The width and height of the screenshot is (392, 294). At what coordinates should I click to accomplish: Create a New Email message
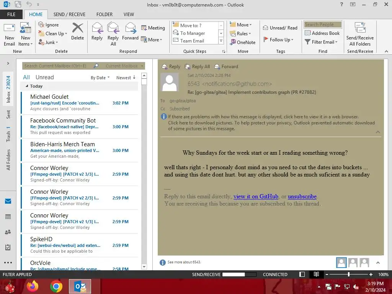click(9, 34)
